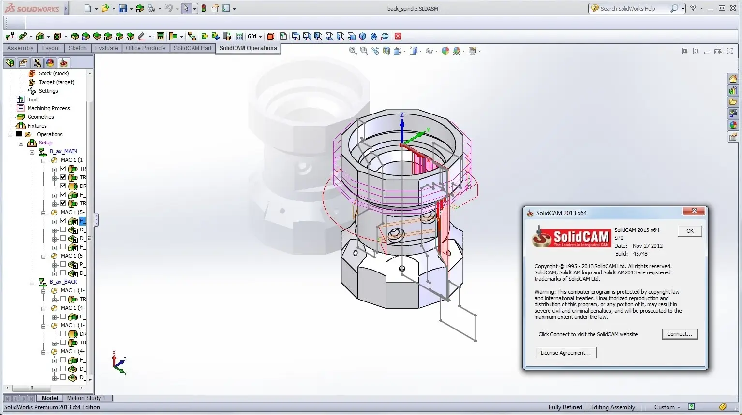Click the Rebuild traffic light icon
The width and height of the screenshot is (742, 415).
click(204, 8)
